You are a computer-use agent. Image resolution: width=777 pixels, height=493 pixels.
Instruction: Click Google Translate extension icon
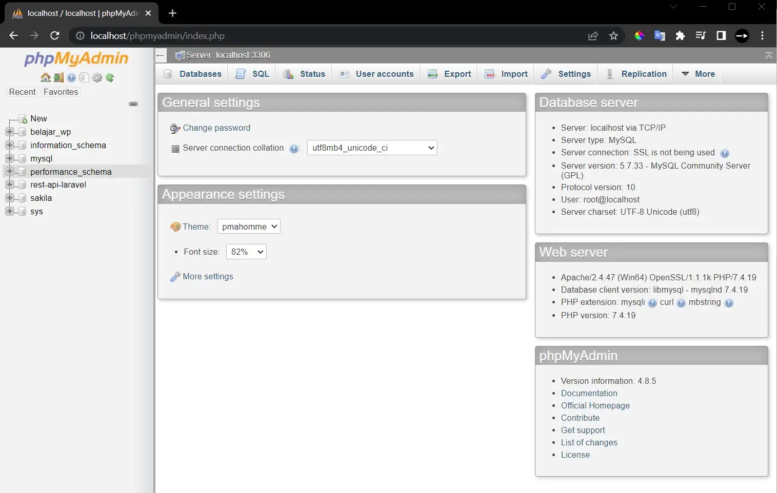click(660, 36)
